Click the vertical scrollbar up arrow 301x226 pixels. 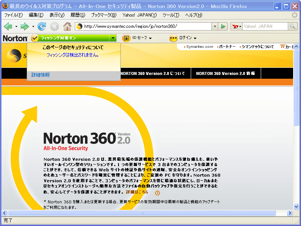pyautogui.click(x=296, y=46)
